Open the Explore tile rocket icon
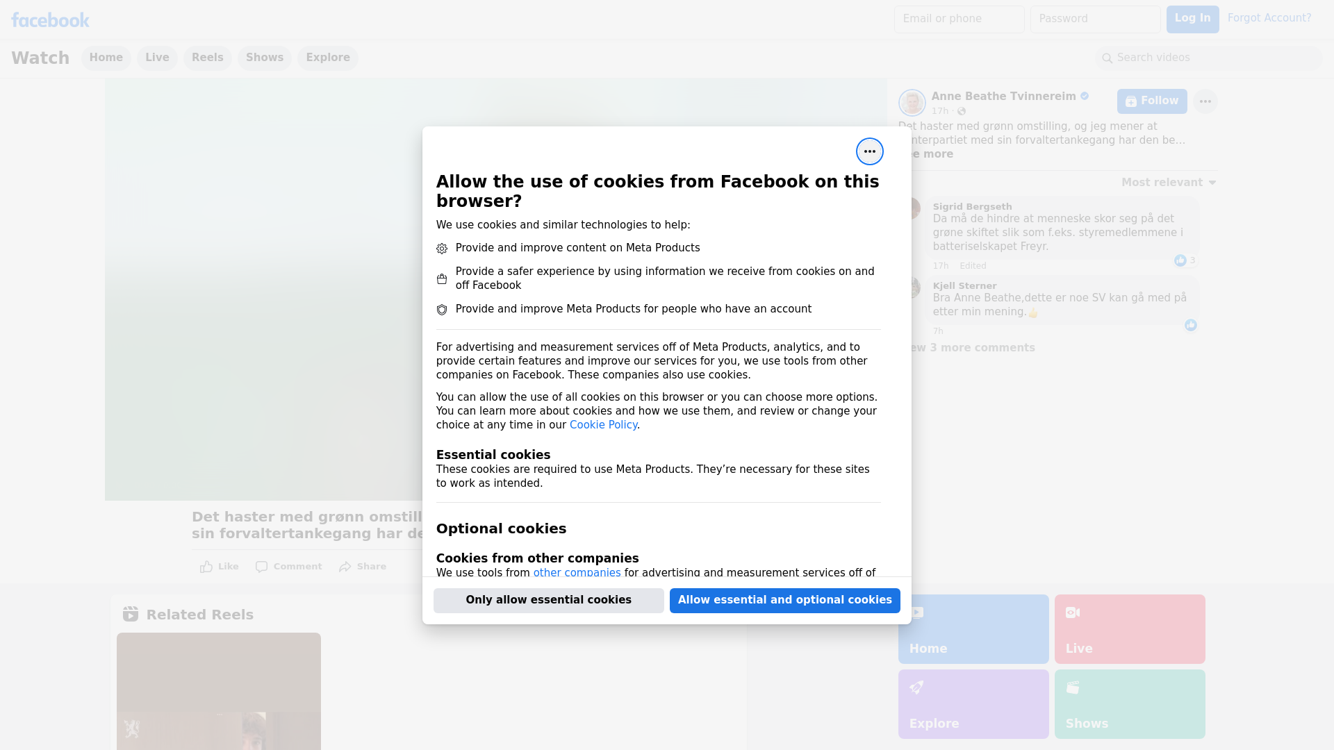 click(x=916, y=687)
